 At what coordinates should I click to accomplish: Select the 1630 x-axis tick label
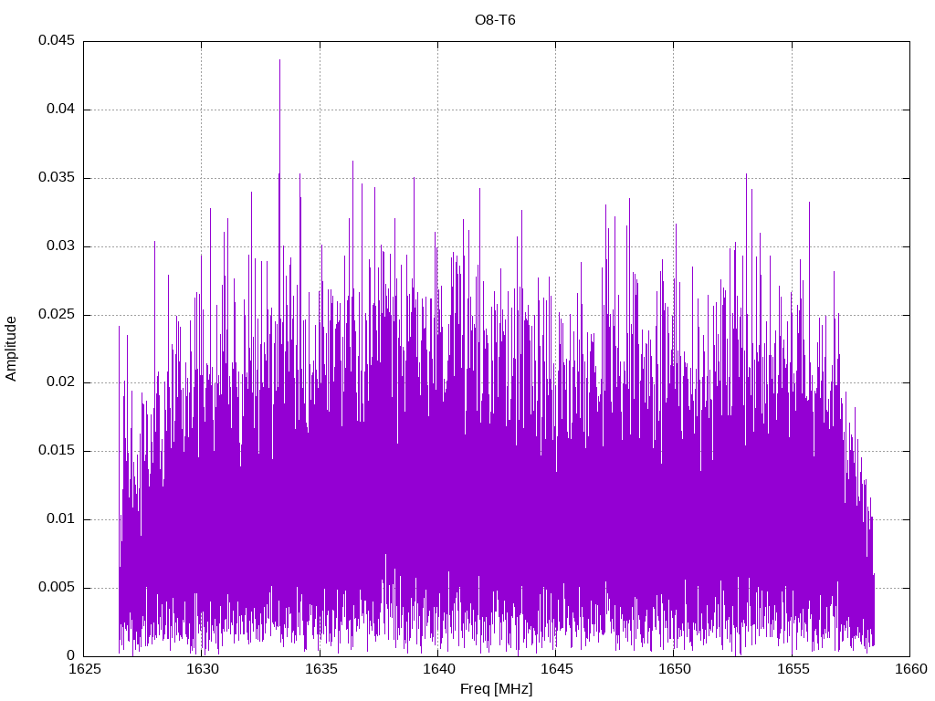click(x=202, y=669)
